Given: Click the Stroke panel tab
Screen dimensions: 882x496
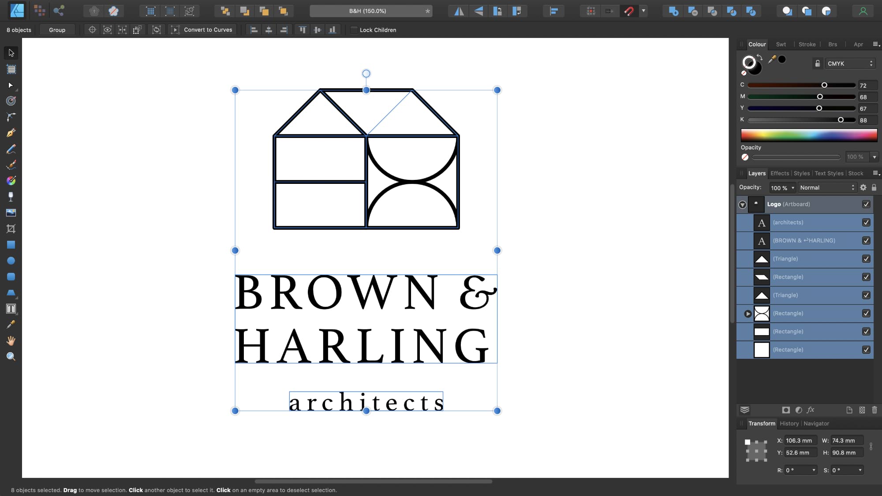Looking at the screenshot, I should (x=807, y=44).
